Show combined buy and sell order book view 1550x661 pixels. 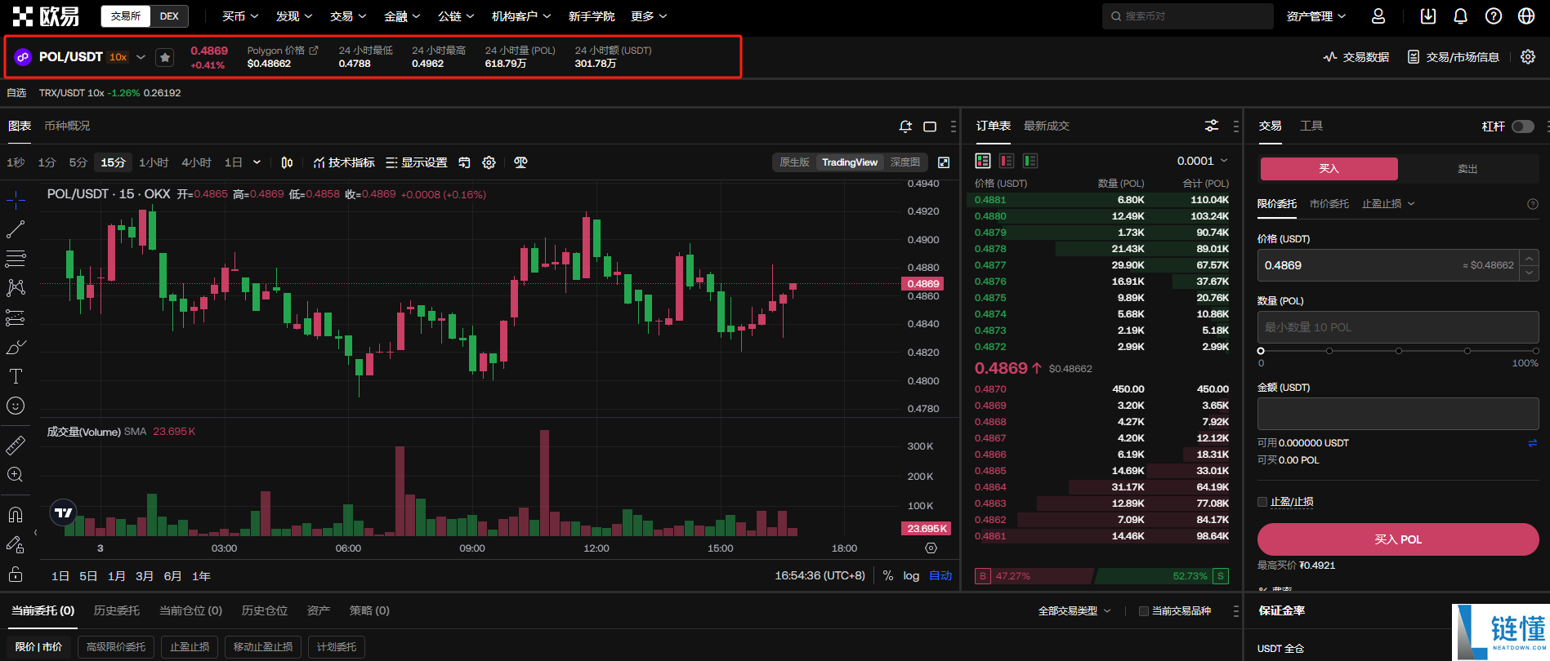coord(983,161)
